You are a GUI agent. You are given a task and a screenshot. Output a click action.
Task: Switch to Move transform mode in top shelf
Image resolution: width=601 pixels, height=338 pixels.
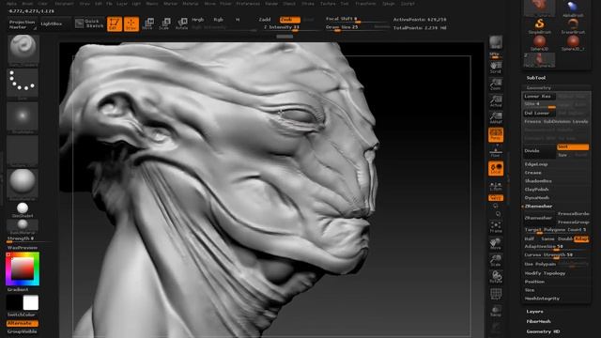point(147,23)
